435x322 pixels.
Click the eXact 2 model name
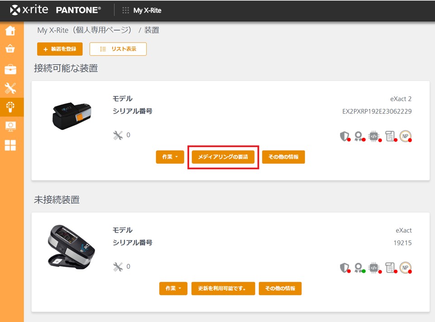(401, 99)
